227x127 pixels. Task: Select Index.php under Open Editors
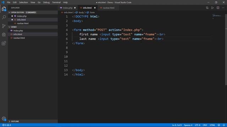tap(33, 16)
